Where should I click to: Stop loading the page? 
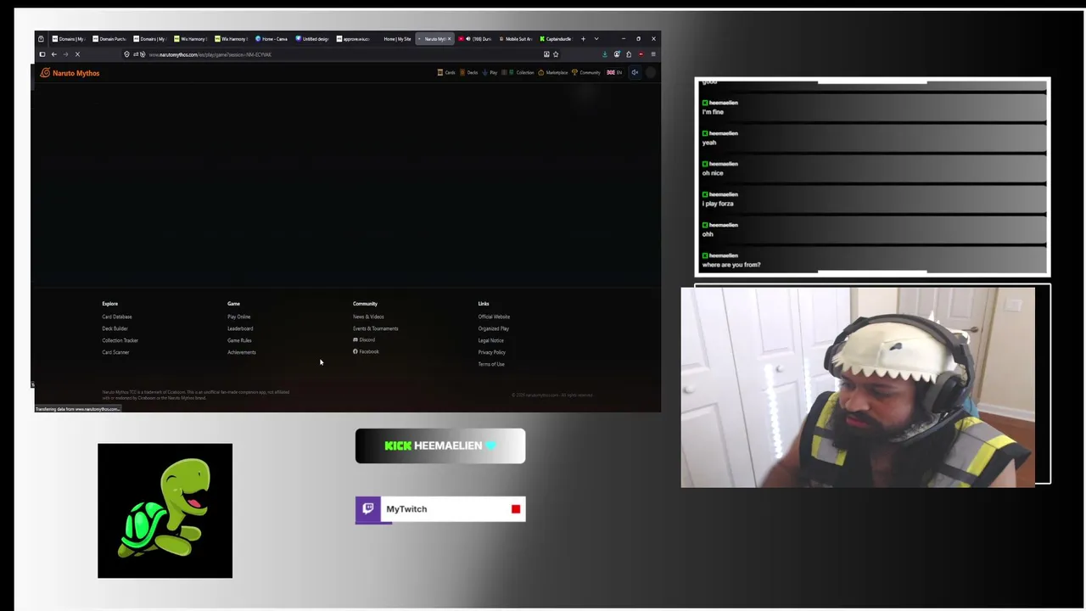tap(76, 54)
